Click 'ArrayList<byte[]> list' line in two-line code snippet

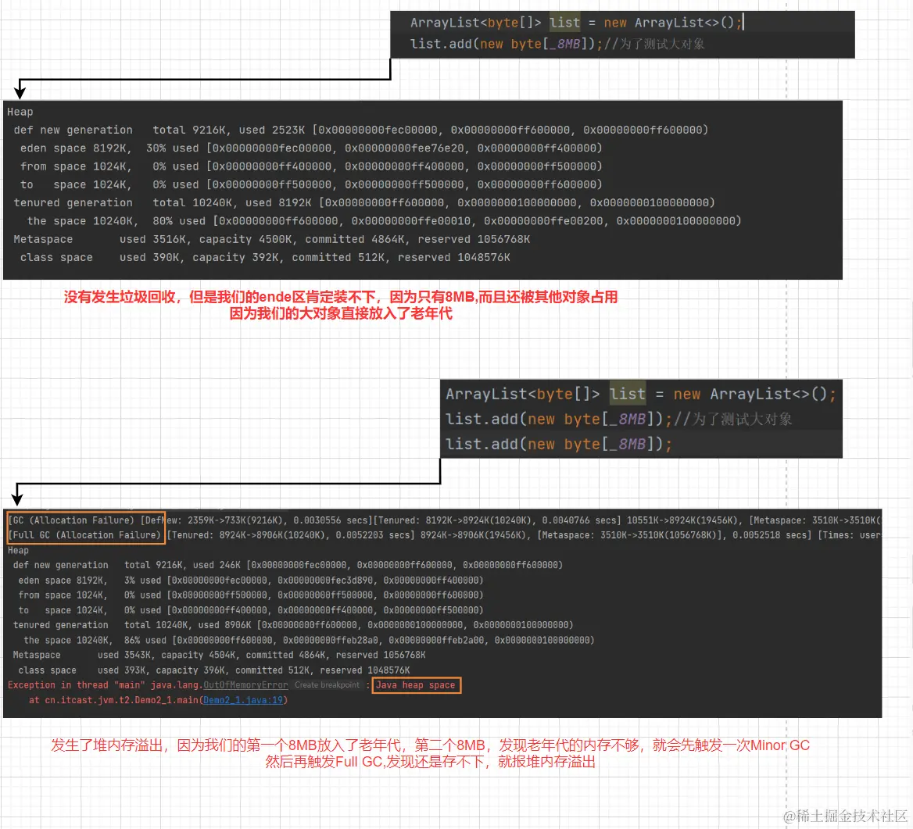click(576, 23)
